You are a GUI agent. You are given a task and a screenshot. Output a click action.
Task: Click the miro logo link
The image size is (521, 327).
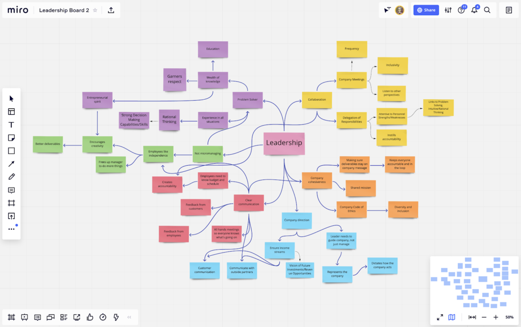(18, 10)
